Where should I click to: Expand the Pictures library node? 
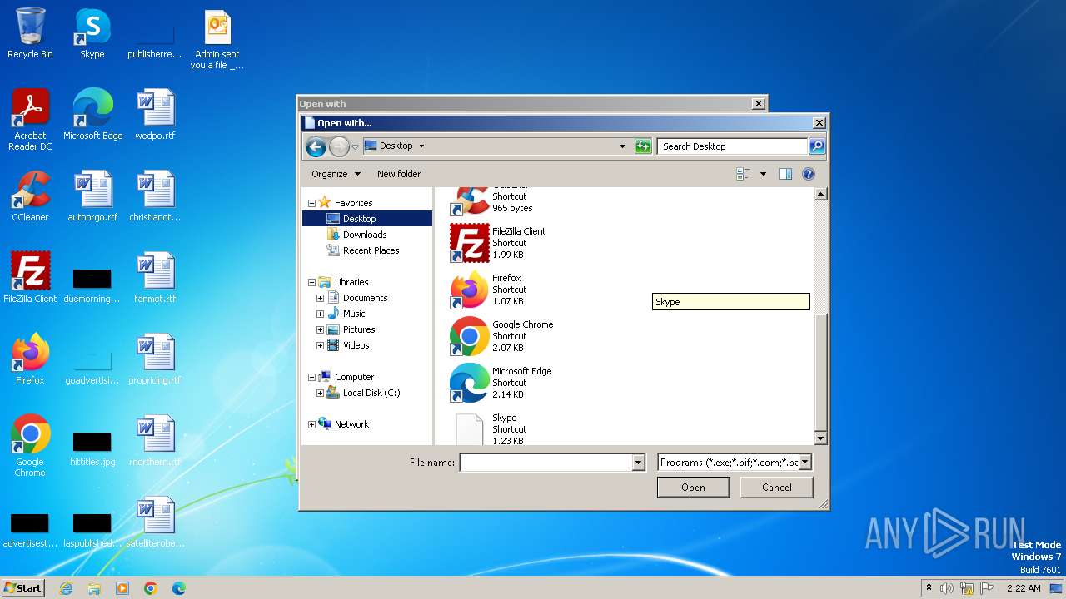click(x=320, y=329)
